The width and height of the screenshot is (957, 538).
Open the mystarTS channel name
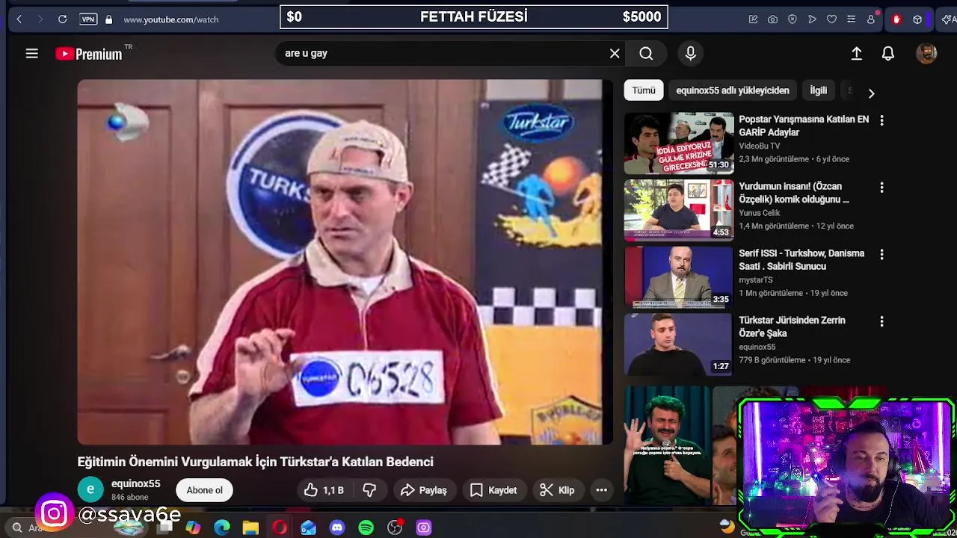point(755,280)
